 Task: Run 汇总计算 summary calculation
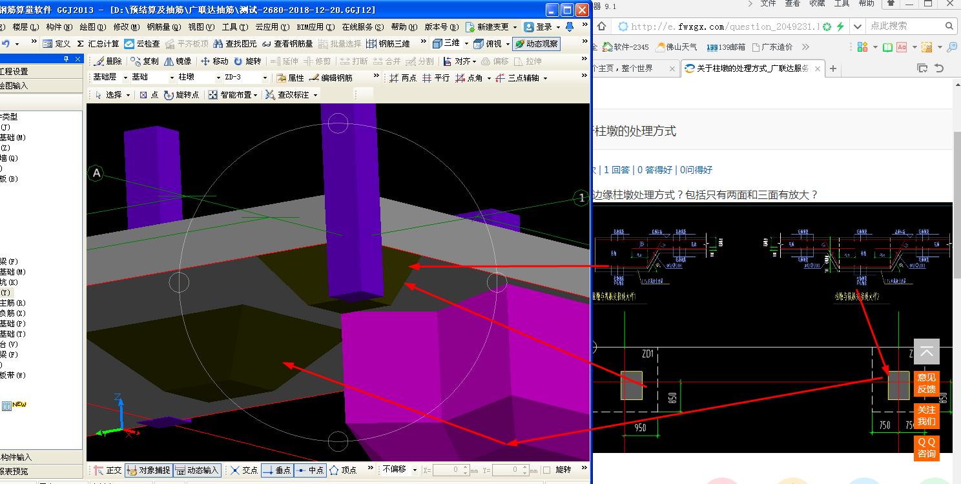point(98,44)
